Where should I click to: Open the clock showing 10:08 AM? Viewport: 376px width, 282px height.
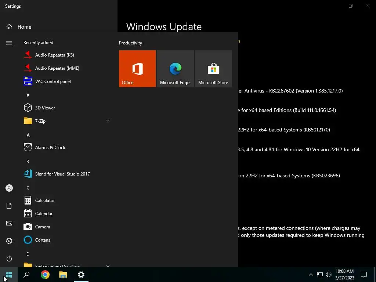(344, 275)
